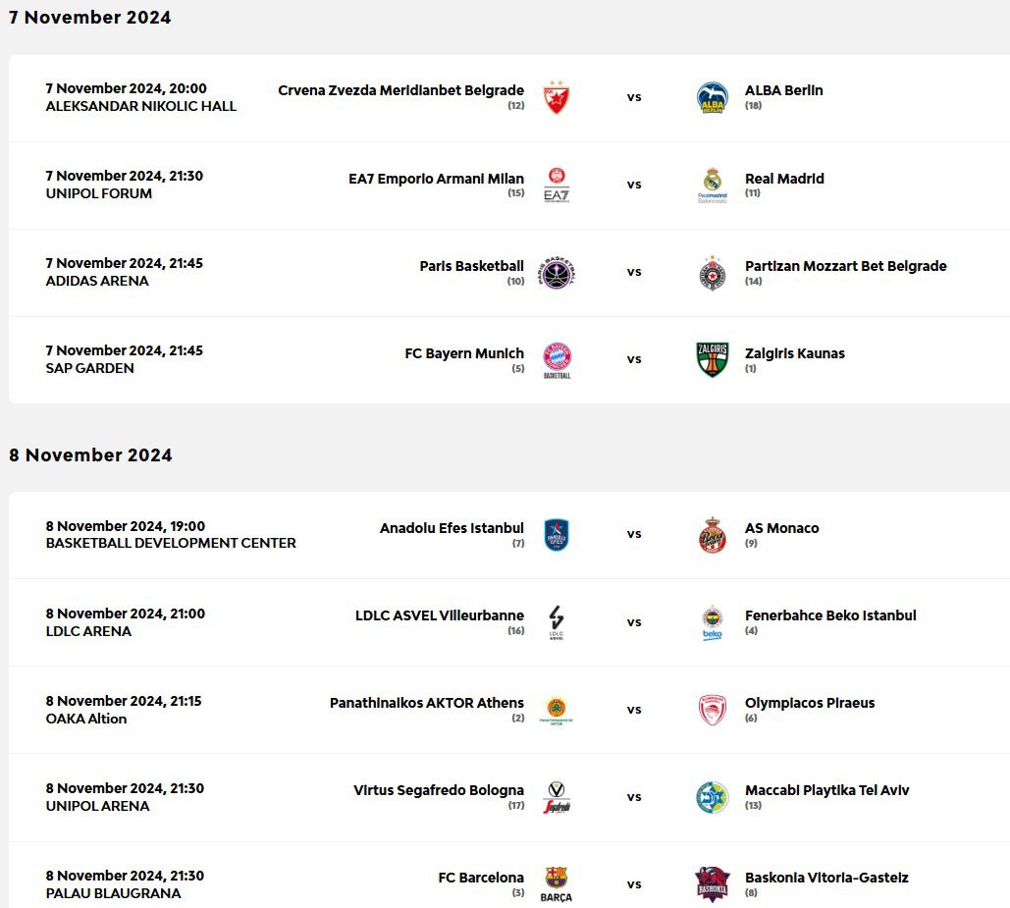Click the 'vs' in Paris–Partizan match
This screenshot has height=908, width=1010.
(634, 272)
